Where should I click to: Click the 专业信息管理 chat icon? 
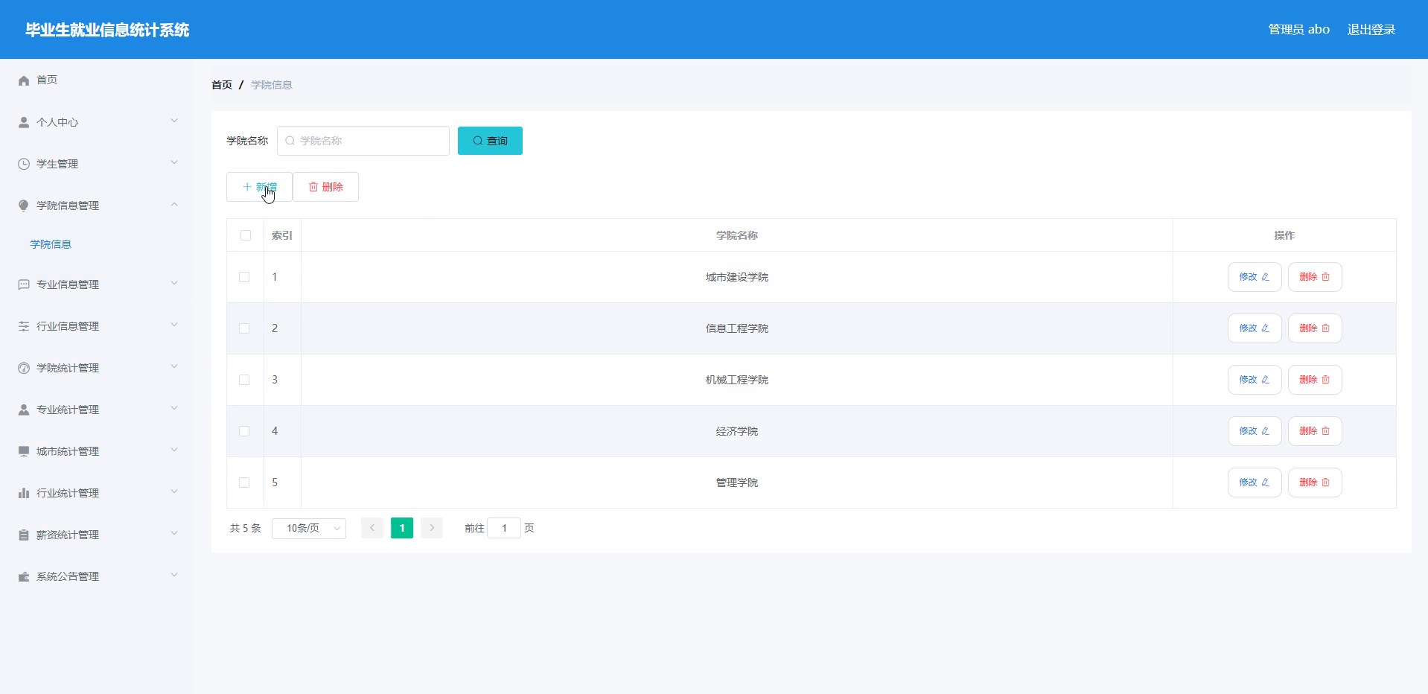(x=24, y=284)
